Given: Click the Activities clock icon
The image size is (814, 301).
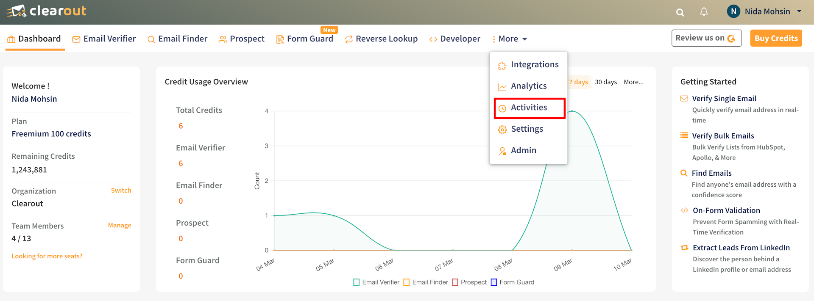Looking at the screenshot, I should [502, 108].
